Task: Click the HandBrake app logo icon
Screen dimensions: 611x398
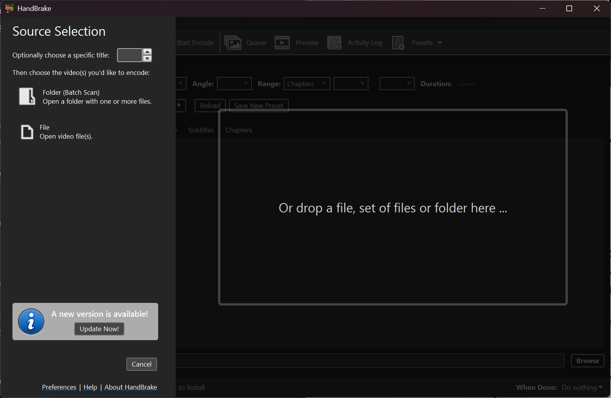Action: point(9,8)
